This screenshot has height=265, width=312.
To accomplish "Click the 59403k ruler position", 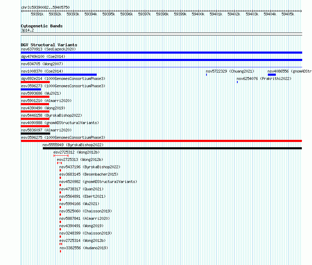I will click(x=252, y=14).
